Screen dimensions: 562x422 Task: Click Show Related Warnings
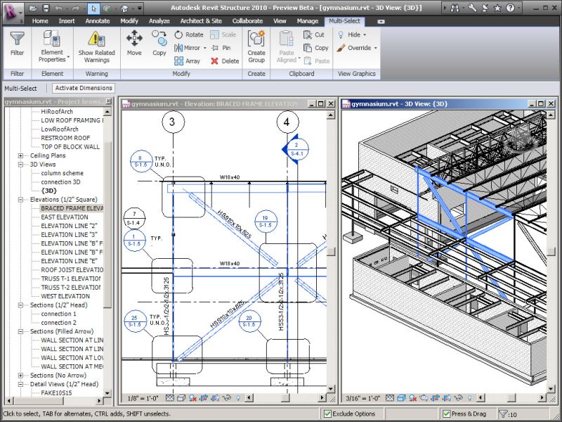[96, 46]
